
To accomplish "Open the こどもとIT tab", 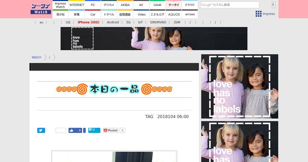I will point(157,14).
